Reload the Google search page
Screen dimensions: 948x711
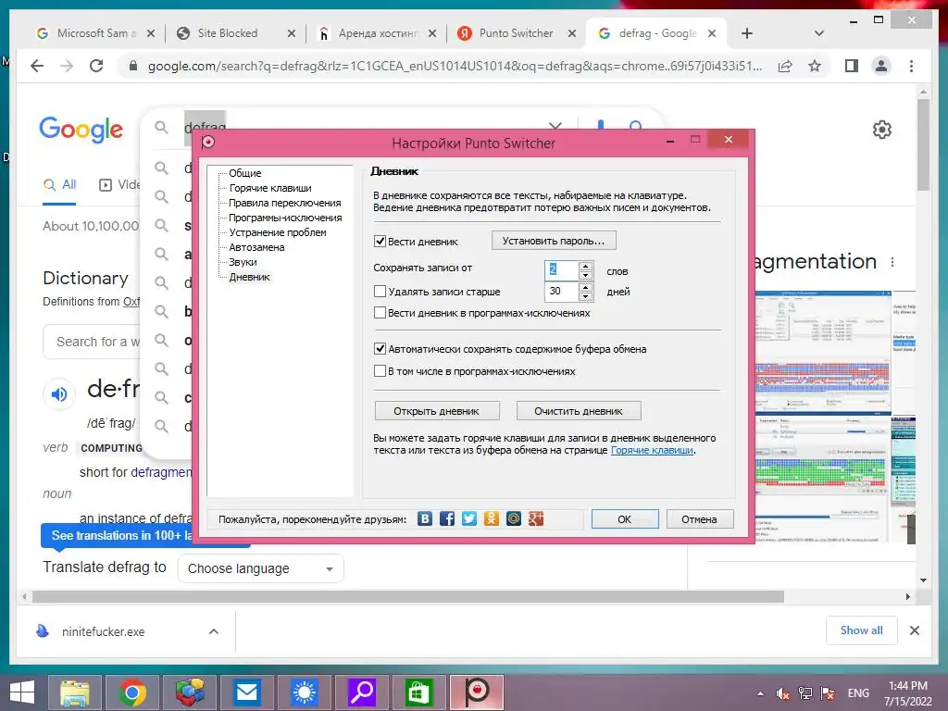(x=96, y=66)
